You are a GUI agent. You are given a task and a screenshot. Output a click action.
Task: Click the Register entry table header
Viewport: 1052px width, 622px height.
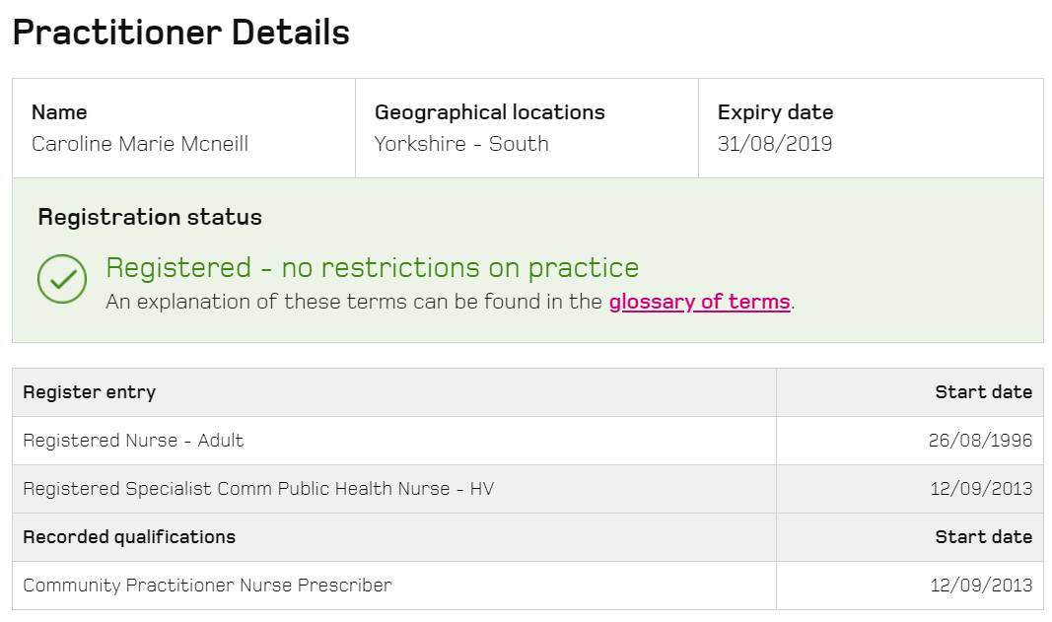point(88,391)
